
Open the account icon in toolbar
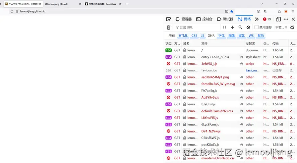point(258,11)
